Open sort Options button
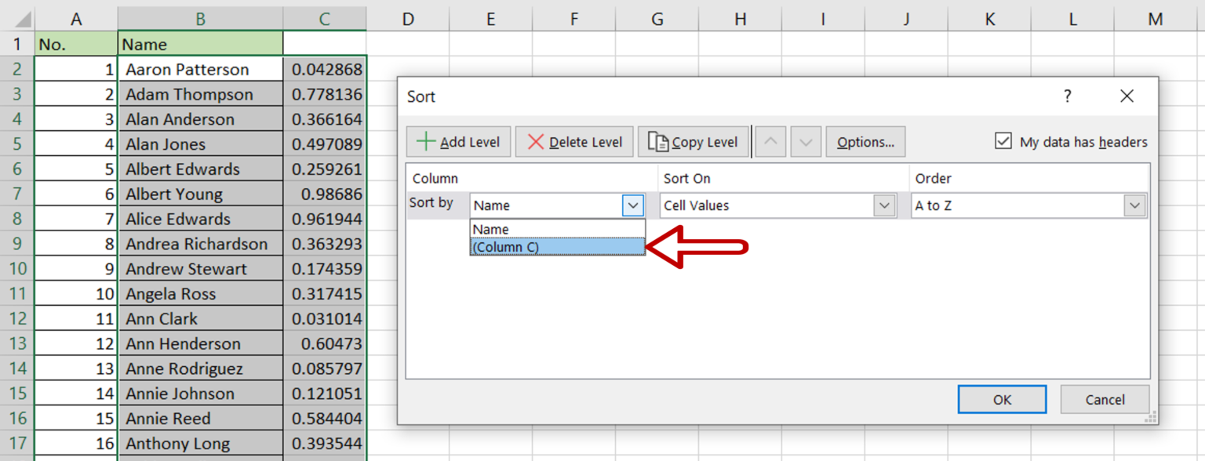The height and width of the screenshot is (461, 1205). [865, 142]
